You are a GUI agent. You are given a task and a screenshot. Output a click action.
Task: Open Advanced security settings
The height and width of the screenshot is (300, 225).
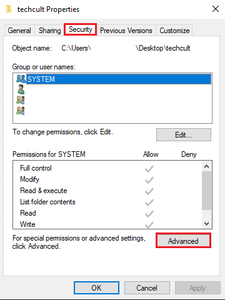(183, 241)
